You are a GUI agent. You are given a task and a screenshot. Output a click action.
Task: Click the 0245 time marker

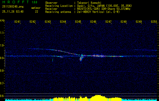(78, 21)
